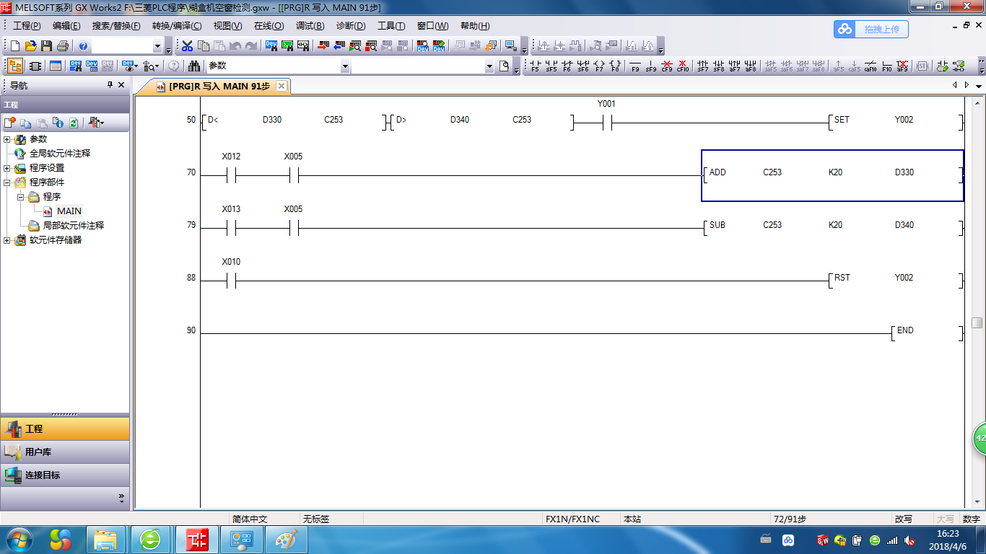The width and height of the screenshot is (986, 554).
Task: Open the 参数 dropdown list in toolbar
Action: pos(345,66)
